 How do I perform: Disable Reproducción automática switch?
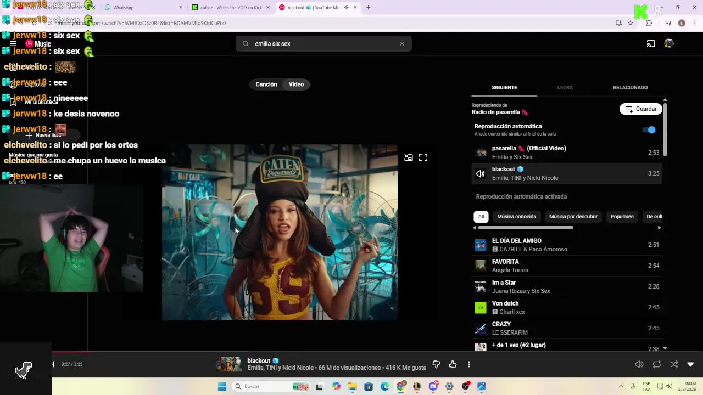pyautogui.click(x=649, y=130)
